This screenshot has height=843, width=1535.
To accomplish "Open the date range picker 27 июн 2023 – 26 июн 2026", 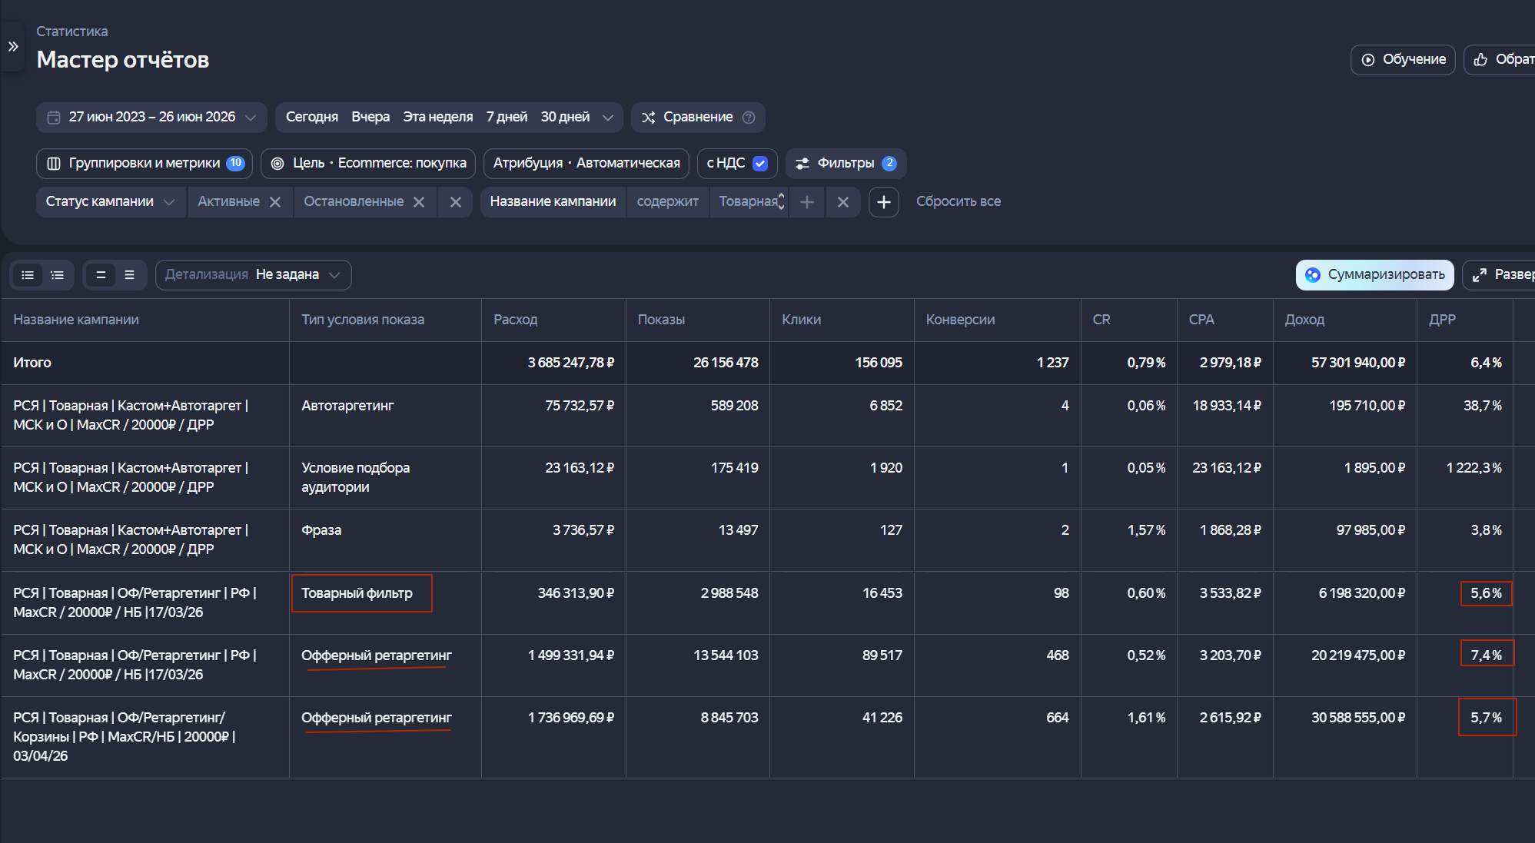I will 151,117.
